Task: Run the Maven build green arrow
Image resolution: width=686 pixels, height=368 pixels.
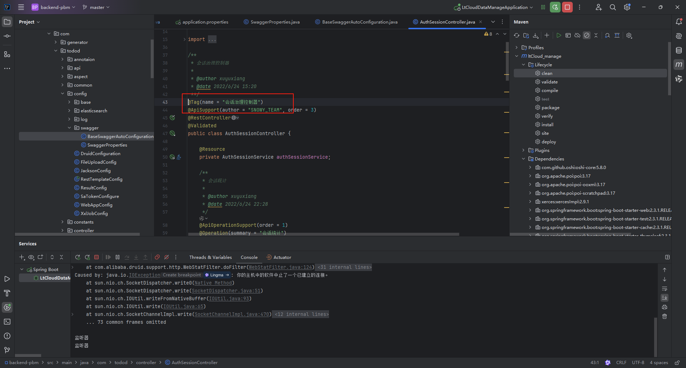Action: pos(559,35)
